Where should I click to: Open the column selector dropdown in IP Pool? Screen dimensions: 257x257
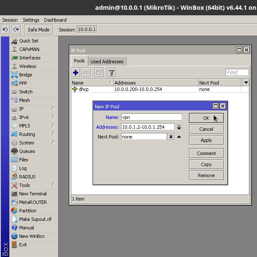(x=246, y=83)
